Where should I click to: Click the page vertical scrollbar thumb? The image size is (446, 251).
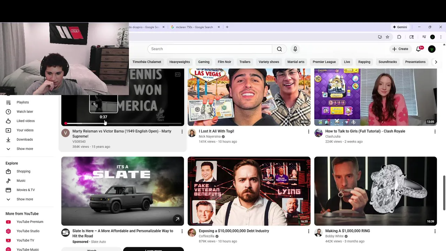click(444, 193)
